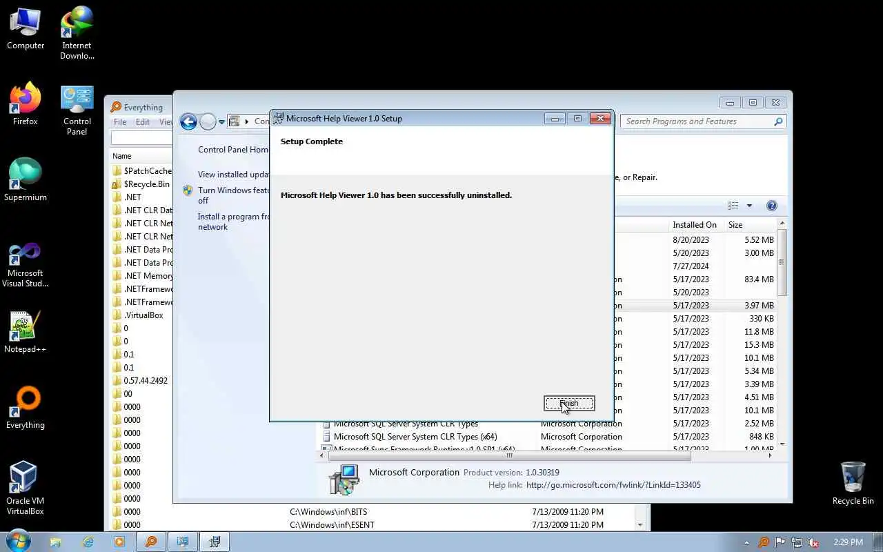Click the C:\Windows\inf\BITS path cell
The width and height of the screenshot is (883, 552).
pos(328,512)
